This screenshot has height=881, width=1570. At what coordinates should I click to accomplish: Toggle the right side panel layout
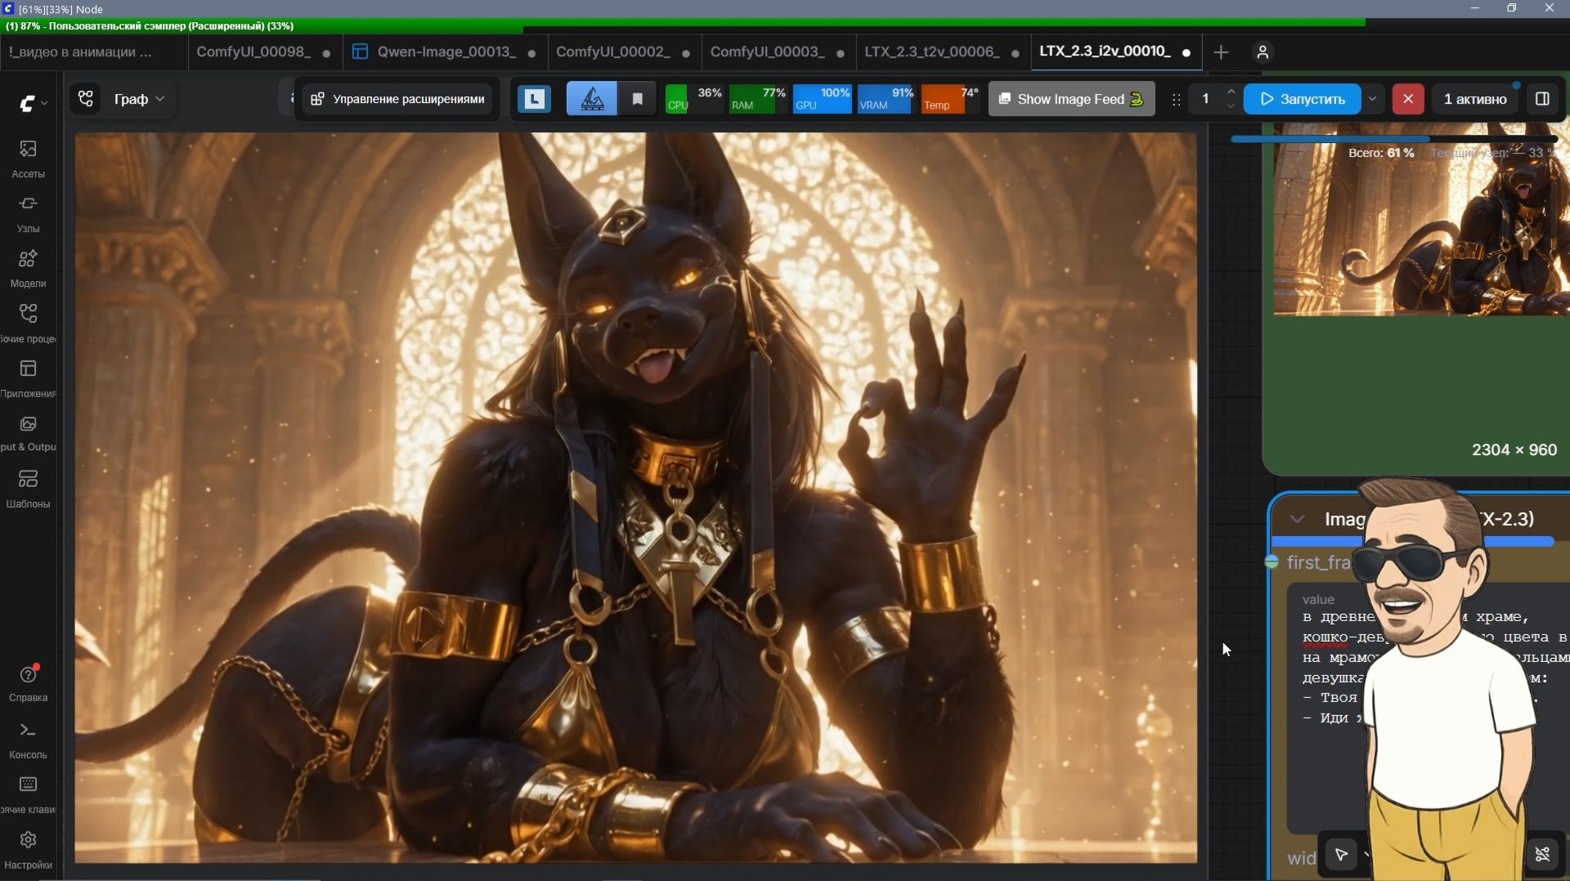pyautogui.click(x=1542, y=99)
